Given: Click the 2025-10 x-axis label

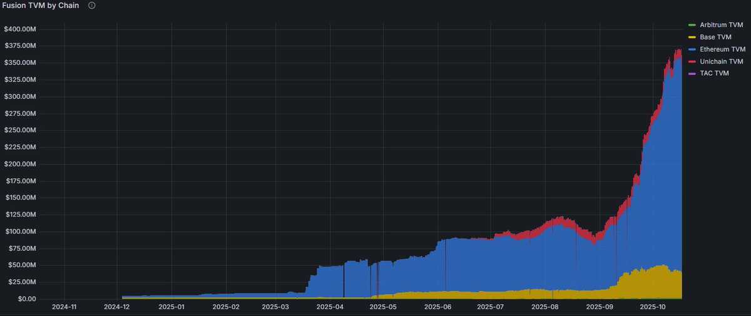Looking at the screenshot, I should click(652, 308).
